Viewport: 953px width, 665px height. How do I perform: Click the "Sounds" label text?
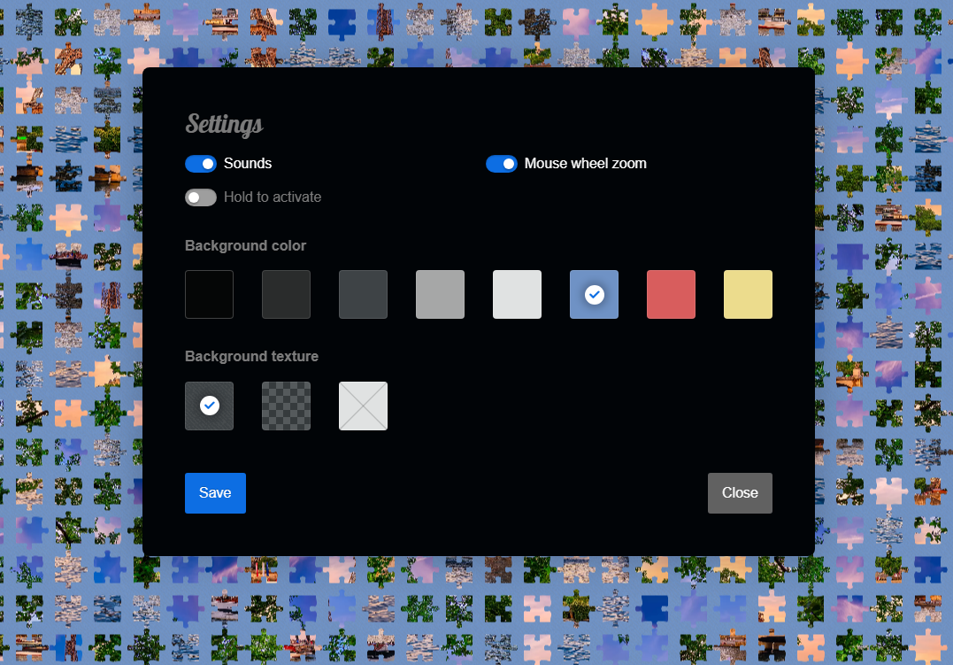(x=248, y=164)
